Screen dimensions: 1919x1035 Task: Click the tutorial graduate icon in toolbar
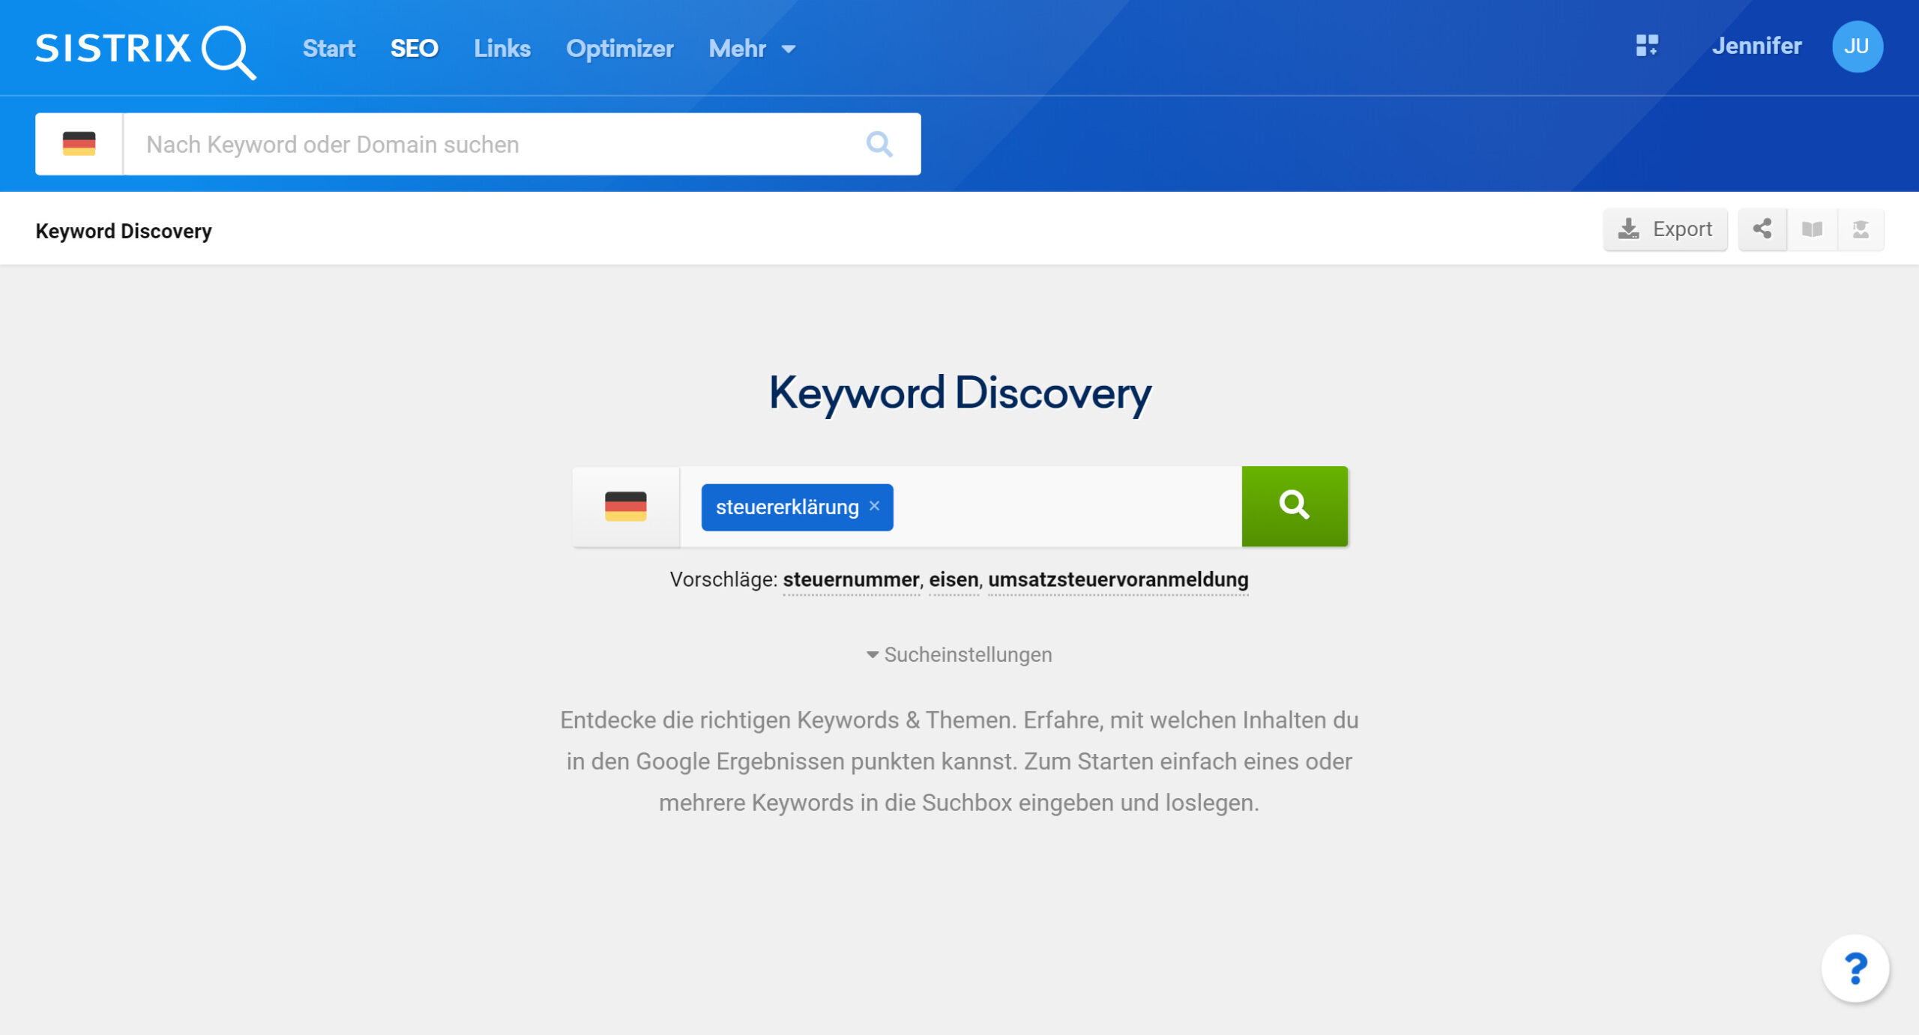pyautogui.click(x=1861, y=229)
